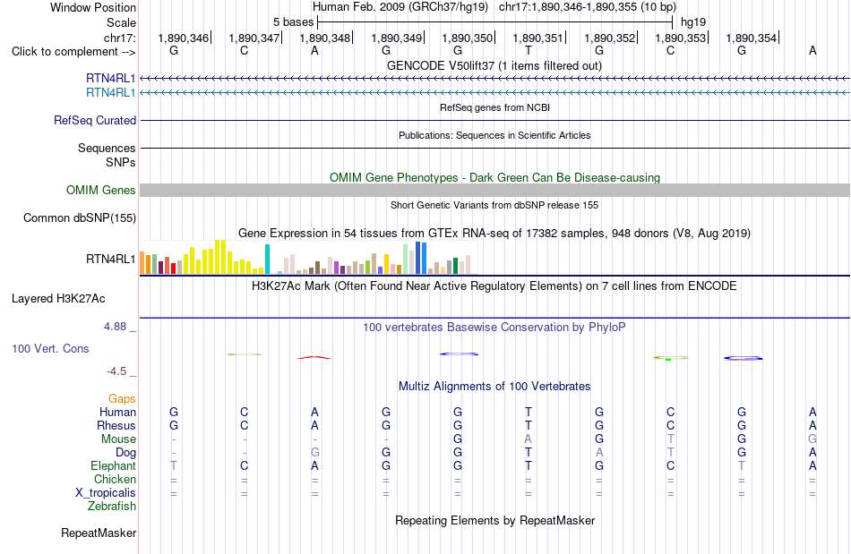Click the 1,890,348 coordinate label
Screen dimensions: 851x554
pos(325,38)
